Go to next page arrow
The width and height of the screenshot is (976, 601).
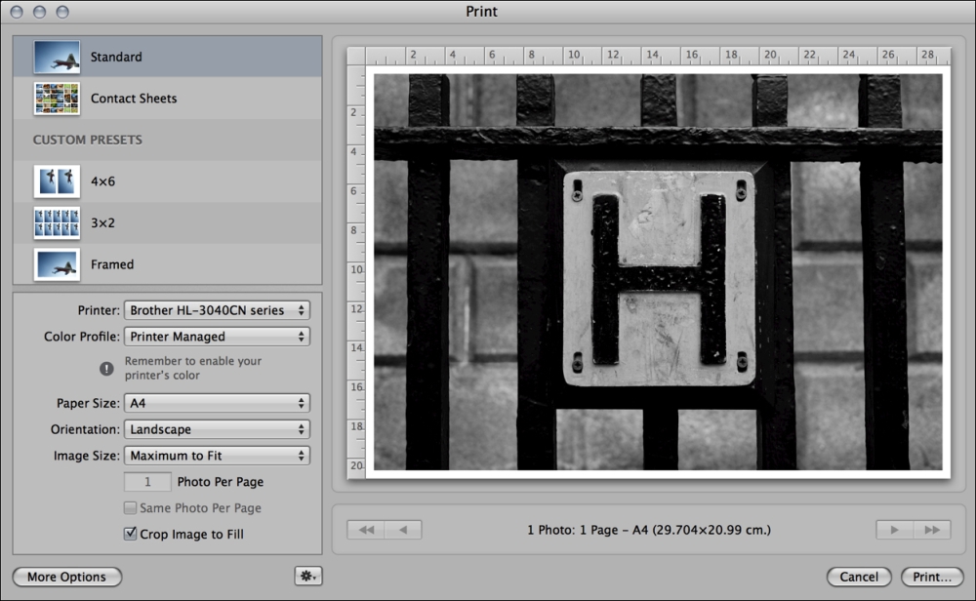click(x=894, y=530)
